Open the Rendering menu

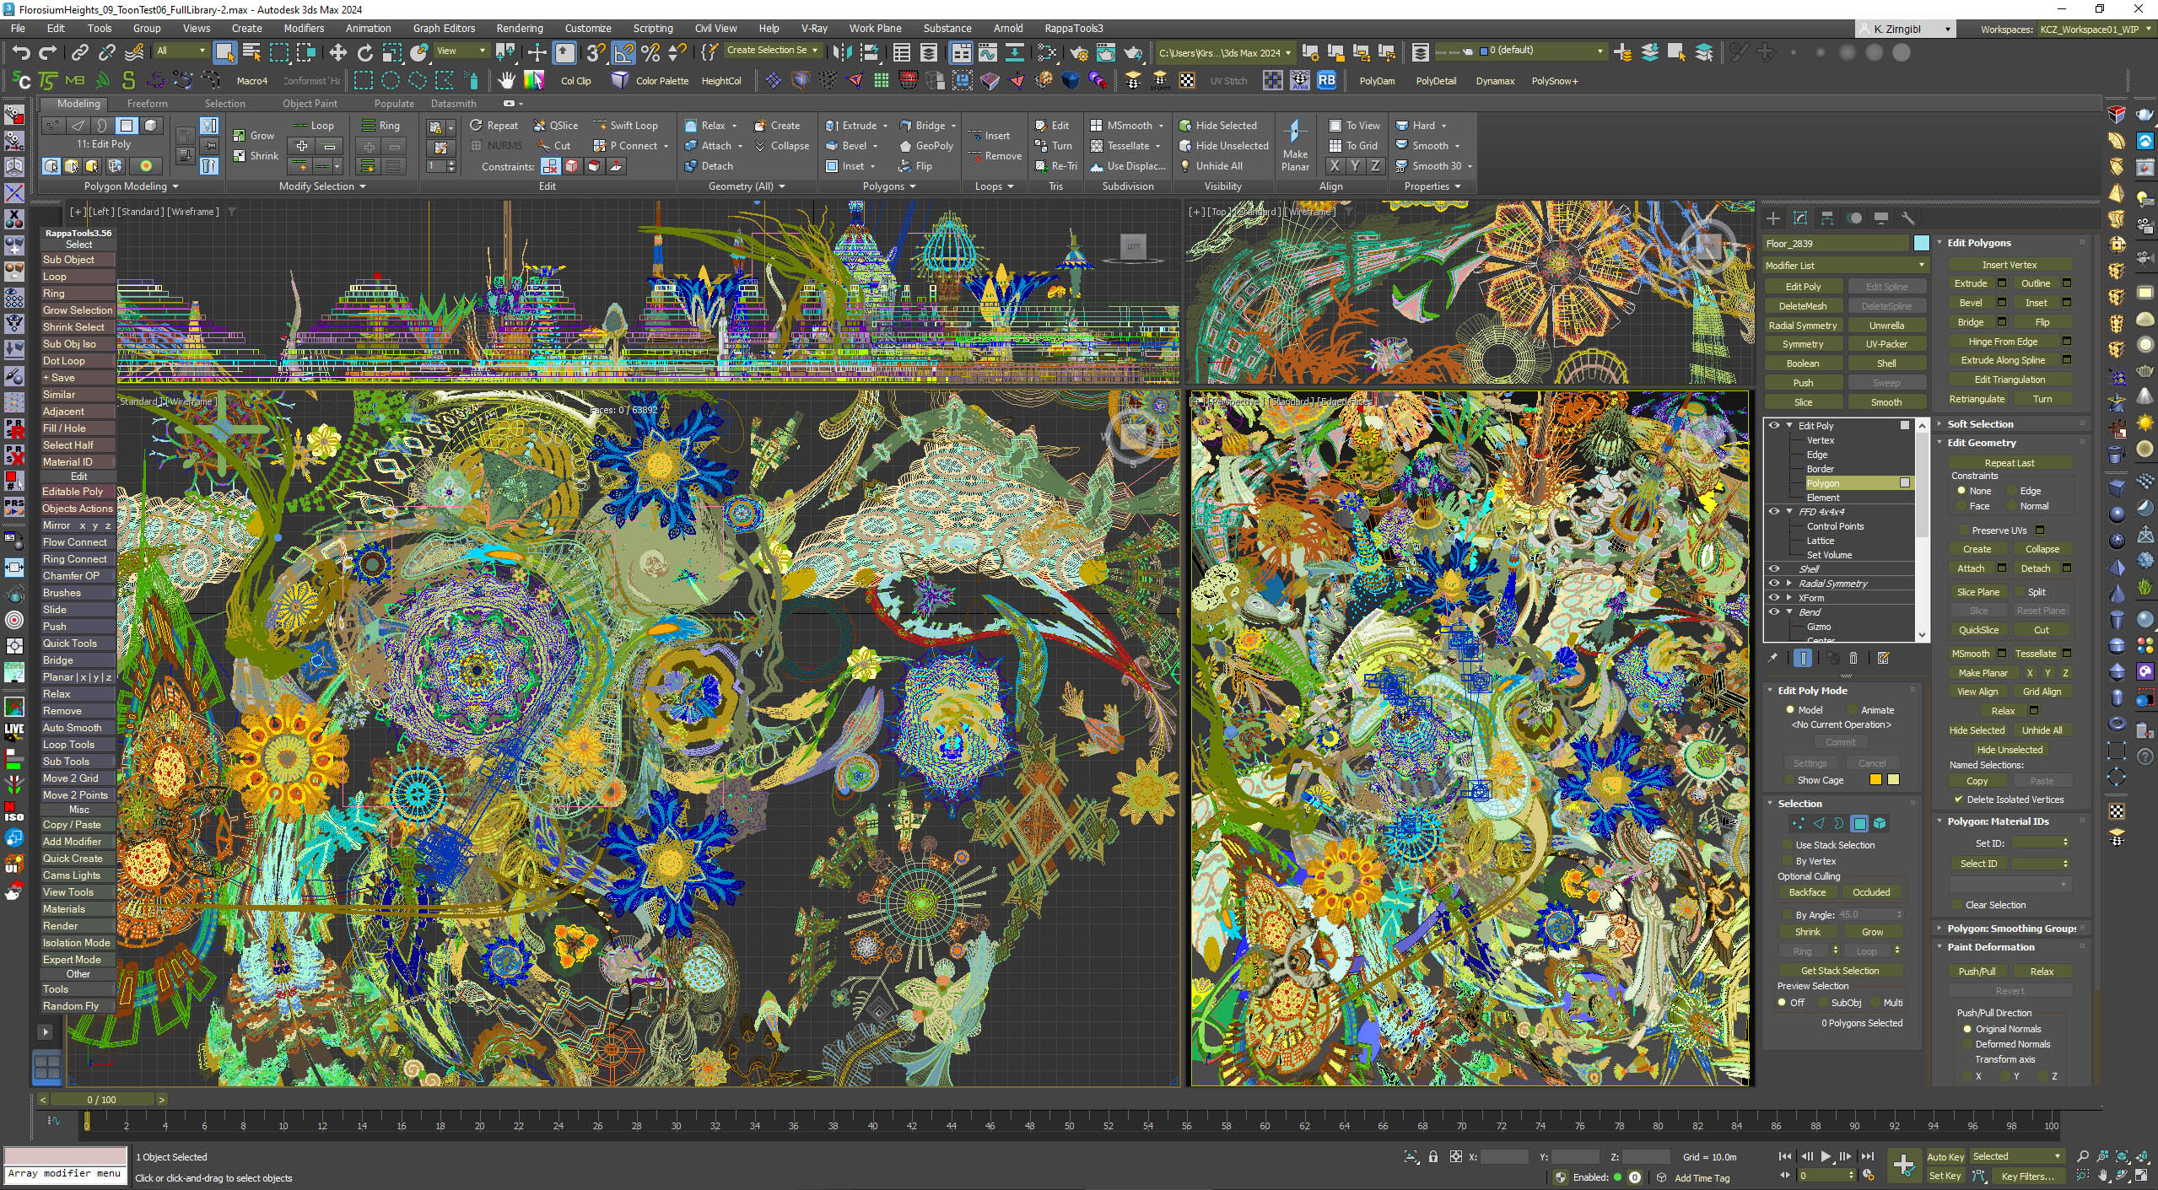coord(520,29)
